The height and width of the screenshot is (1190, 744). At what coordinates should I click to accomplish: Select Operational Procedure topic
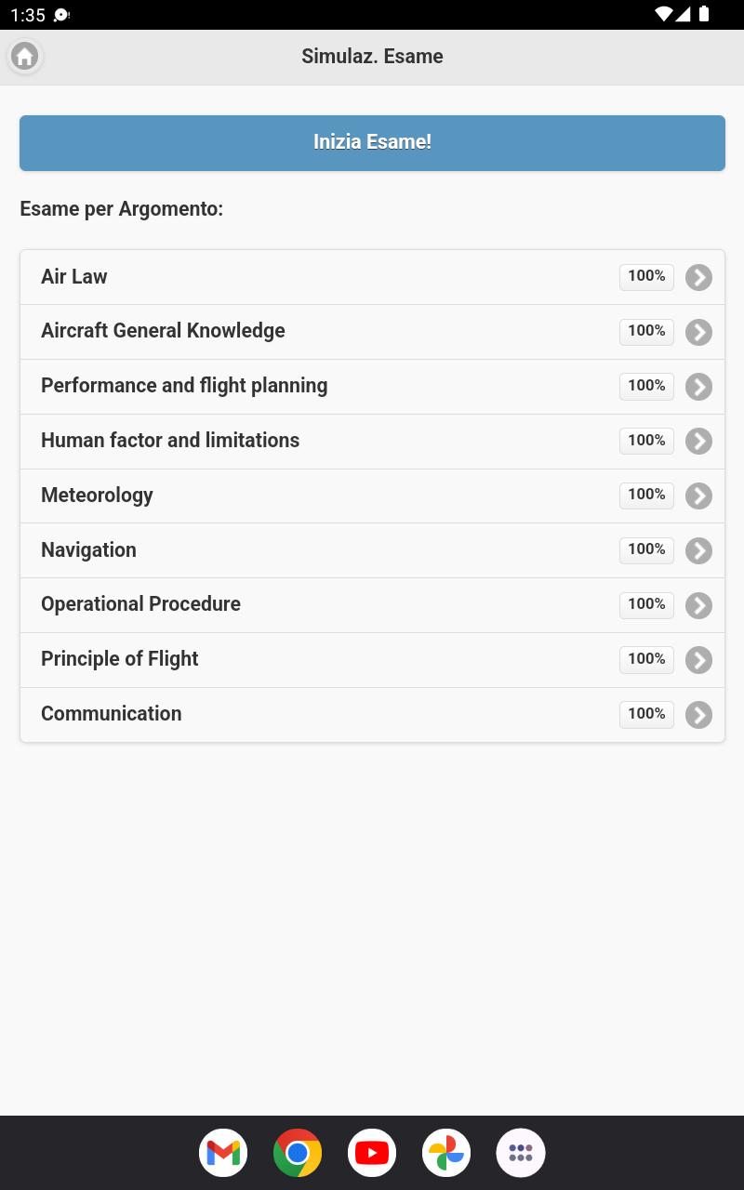click(372, 605)
